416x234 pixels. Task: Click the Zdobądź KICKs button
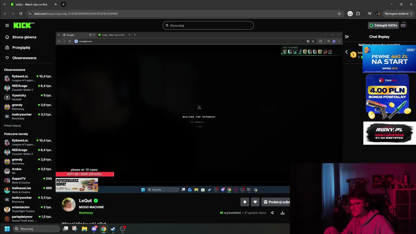[383, 25]
